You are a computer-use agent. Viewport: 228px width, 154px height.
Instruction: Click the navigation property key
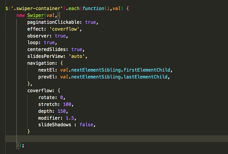(41, 63)
